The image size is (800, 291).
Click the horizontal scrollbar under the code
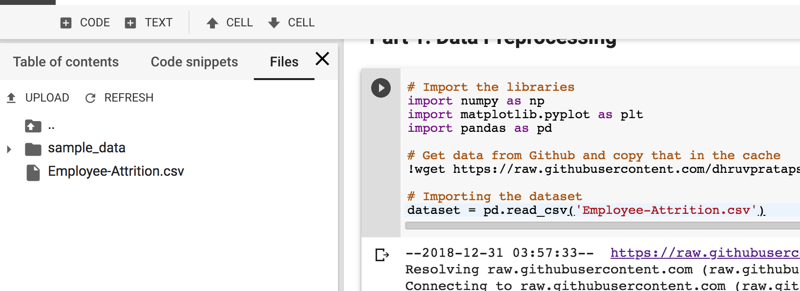point(603,226)
